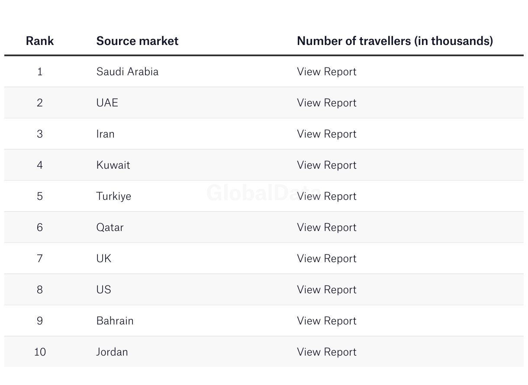Select the Kuwait source market cell
The height and width of the screenshot is (385, 528).
[x=113, y=165]
